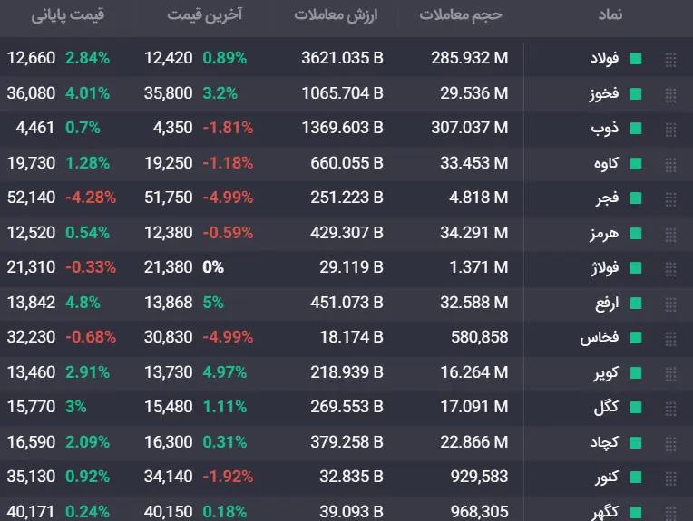
Task: Click closing price 35,130
Action: [x=31, y=477]
